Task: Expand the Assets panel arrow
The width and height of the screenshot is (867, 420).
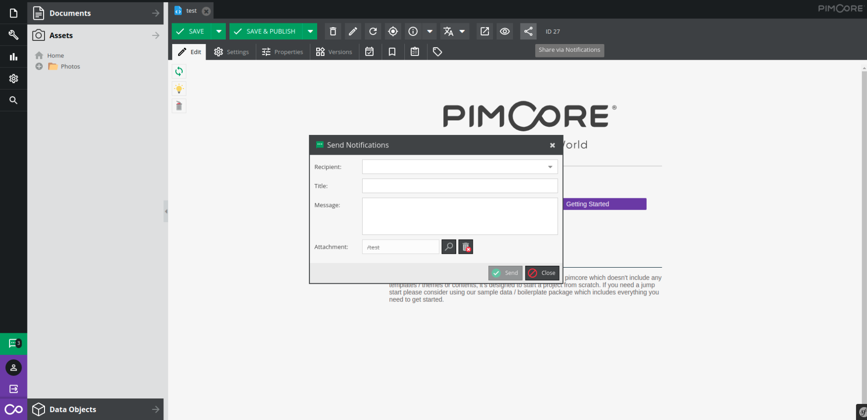Action: coord(156,35)
